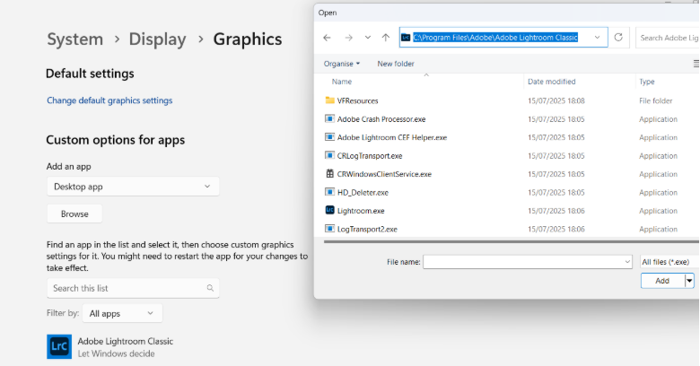This screenshot has width=700, height=366.
Task: Navigate to System breadcrumb in Settings
Action: pyautogui.click(x=75, y=39)
